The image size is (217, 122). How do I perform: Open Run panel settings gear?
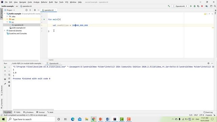209,63
